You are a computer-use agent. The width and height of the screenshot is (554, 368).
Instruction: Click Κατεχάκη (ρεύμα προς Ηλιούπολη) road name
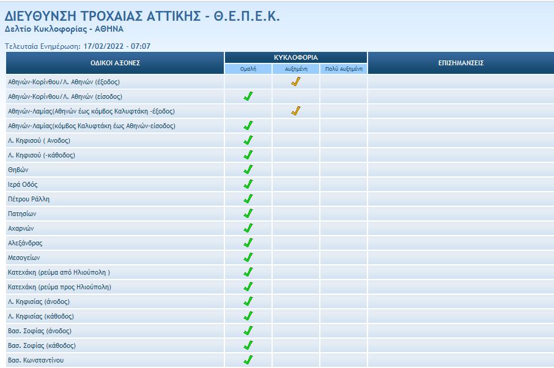pos(59,287)
